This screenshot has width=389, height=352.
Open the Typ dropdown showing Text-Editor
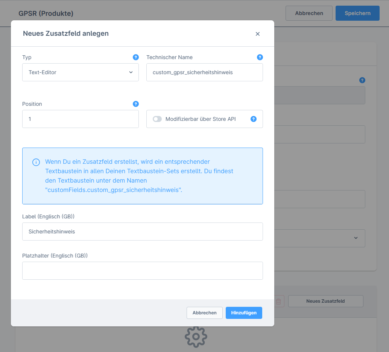coord(81,72)
